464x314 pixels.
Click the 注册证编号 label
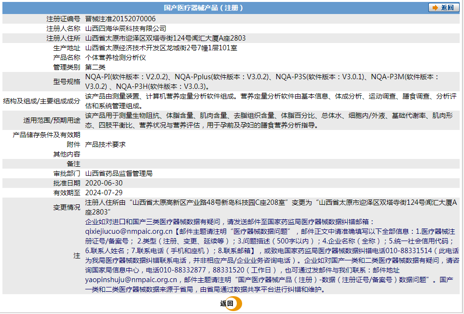[63, 19]
